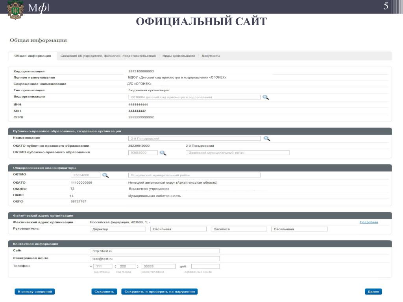Click text Бюджетное учреждение
Image resolution: width=403 pixels, height=302 pixels.
[149, 189]
